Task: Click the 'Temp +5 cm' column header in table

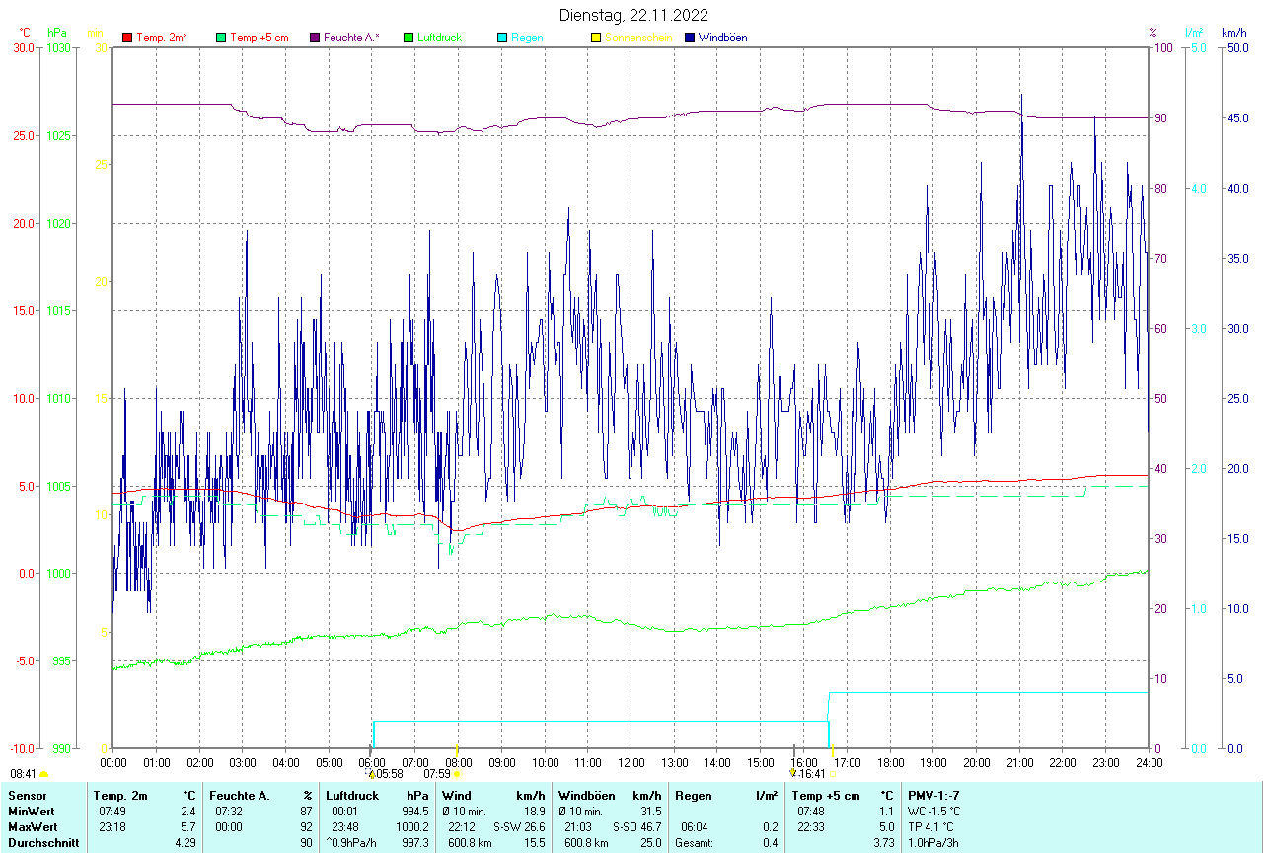Action: tap(826, 796)
